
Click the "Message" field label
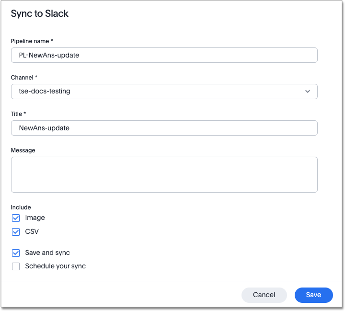tap(23, 150)
